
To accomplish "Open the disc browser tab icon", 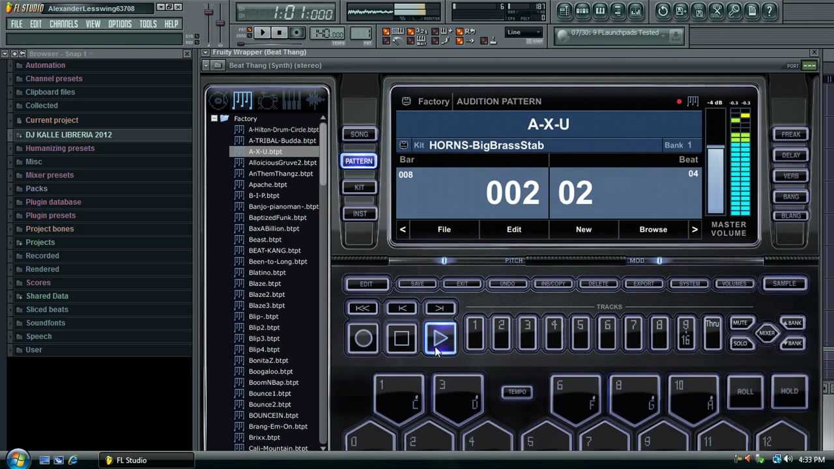I will 218,100.
